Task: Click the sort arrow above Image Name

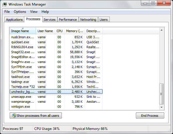Action: tap(23, 28)
